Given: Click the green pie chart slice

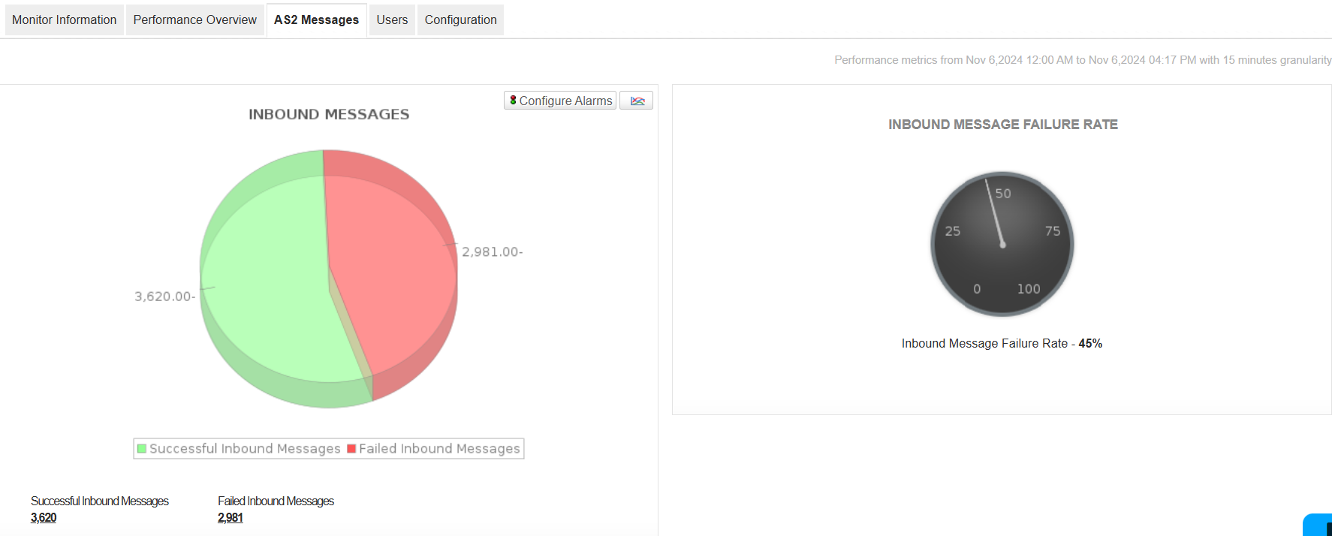Looking at the screenshot, I should [x=263, y=285].
